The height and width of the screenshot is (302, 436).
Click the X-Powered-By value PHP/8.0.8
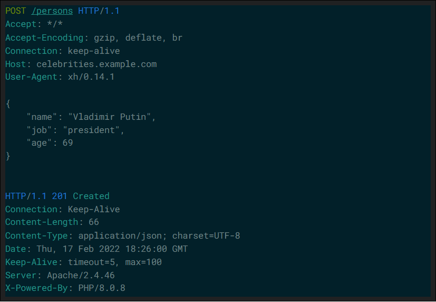(x=102, y=288)
